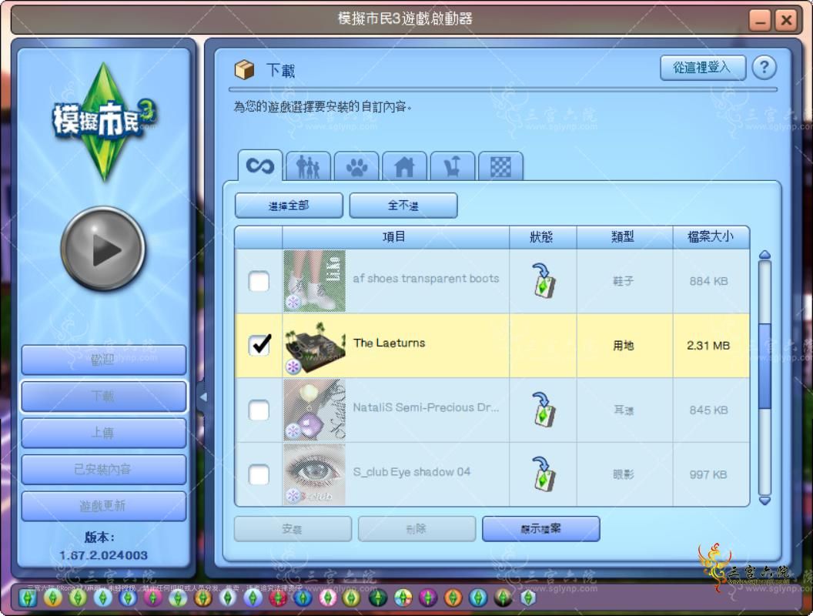The image size is (813, 616).
Task: Click the list scrollbar up arrow
Action: click(764, 255)
